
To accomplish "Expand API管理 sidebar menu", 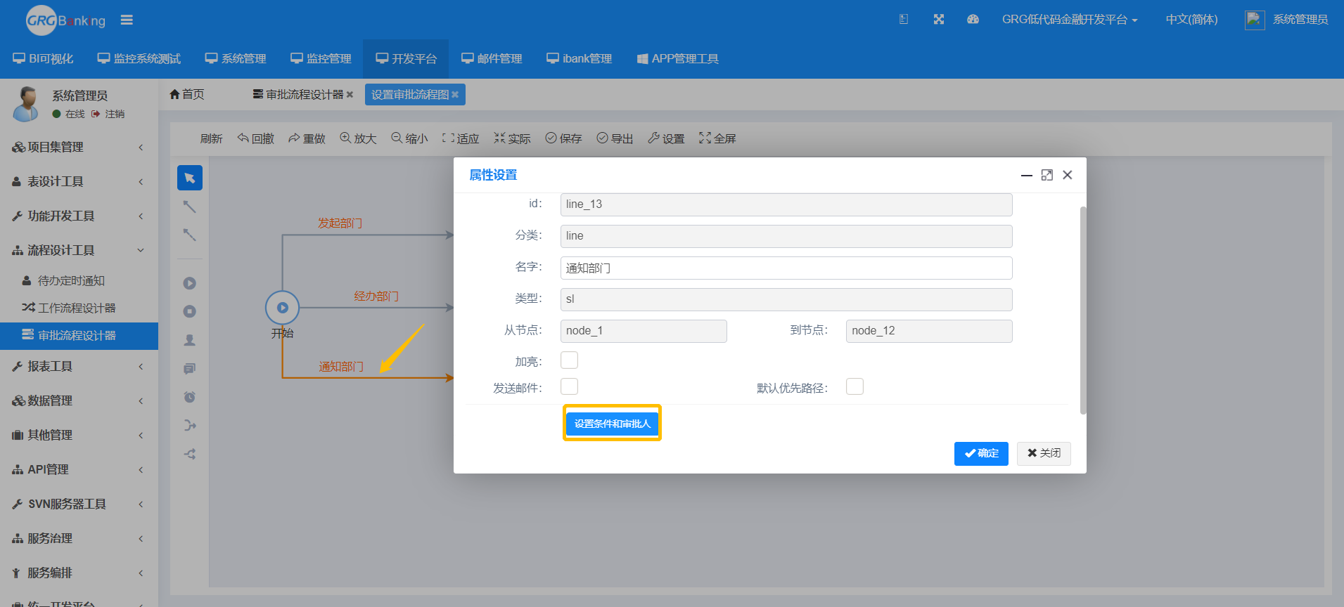I will coord(79,469).
